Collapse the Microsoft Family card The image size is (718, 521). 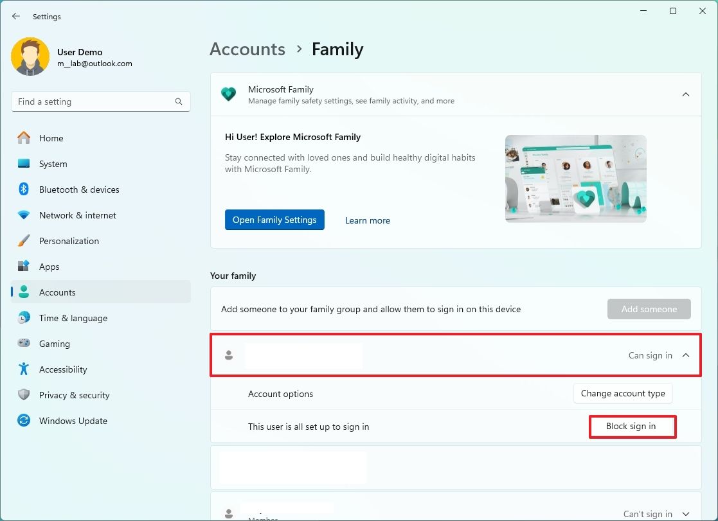(685, 94)
